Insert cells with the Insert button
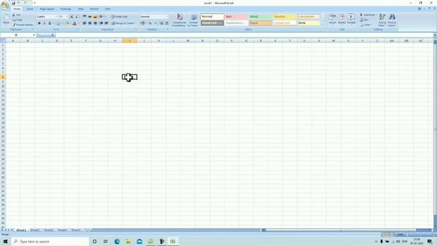 [x=333, y=20]
